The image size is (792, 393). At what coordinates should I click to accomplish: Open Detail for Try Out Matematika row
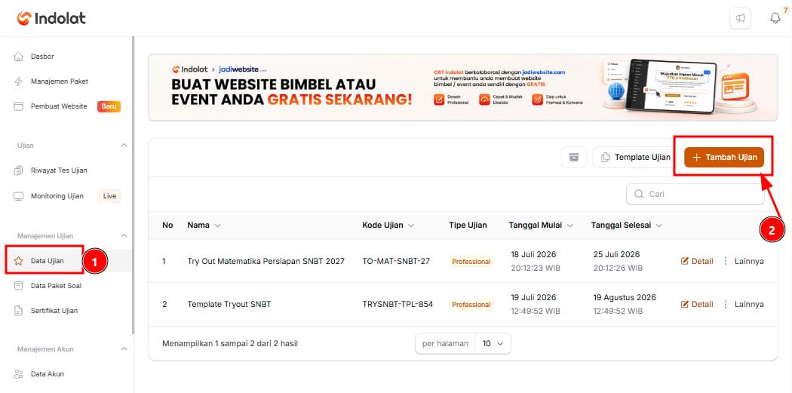pyautogui.click(x=697, y=261)
